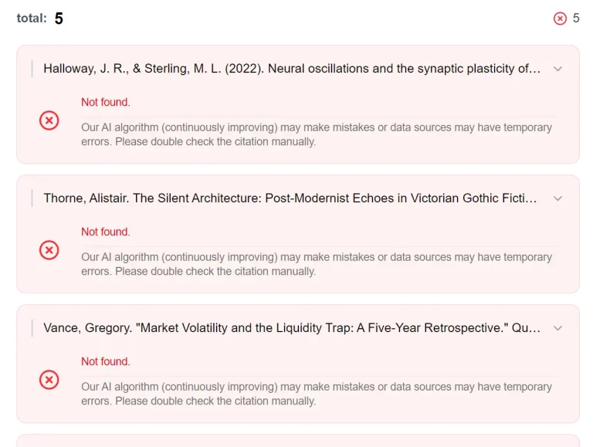This screenshot has height=447, width=593.
Task: Click AI algorithm disclaimer in Thorne card
Action: click(317, 264)
